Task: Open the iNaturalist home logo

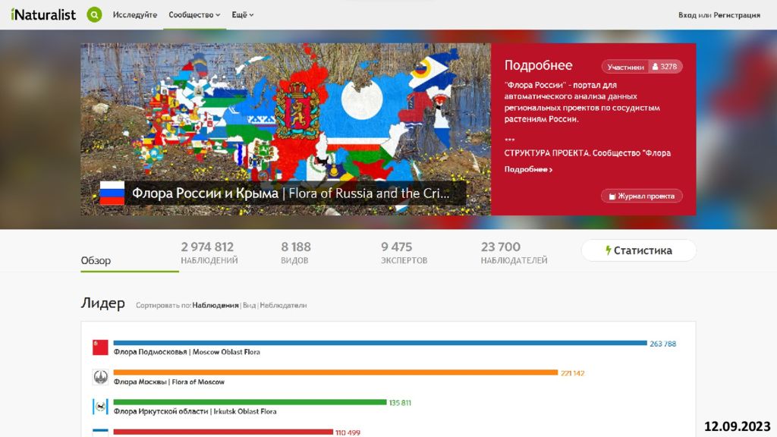Action: pos(43,15)
